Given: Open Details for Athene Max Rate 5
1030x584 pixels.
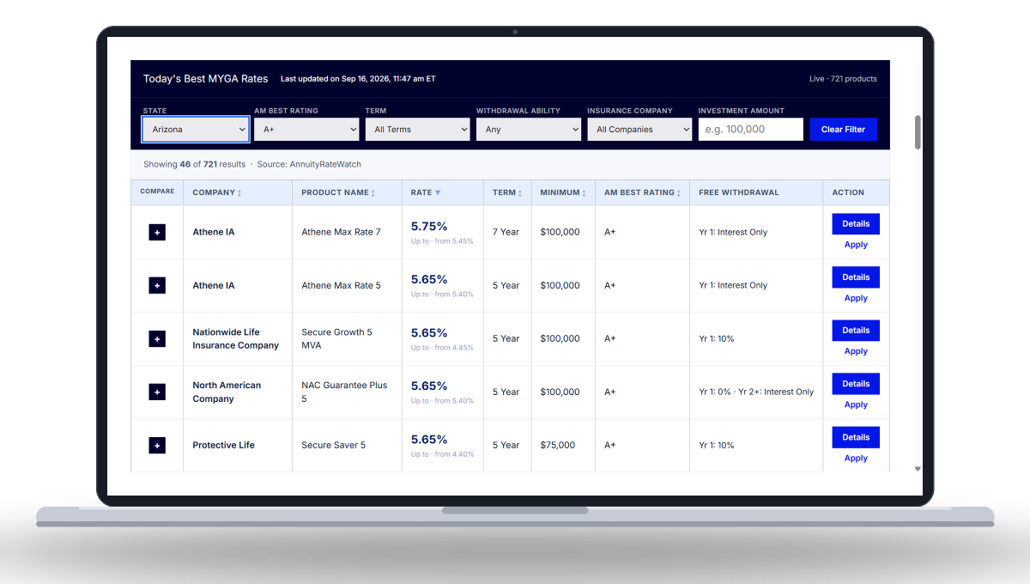Looking at the screenshot, I should tap(856, 277).
